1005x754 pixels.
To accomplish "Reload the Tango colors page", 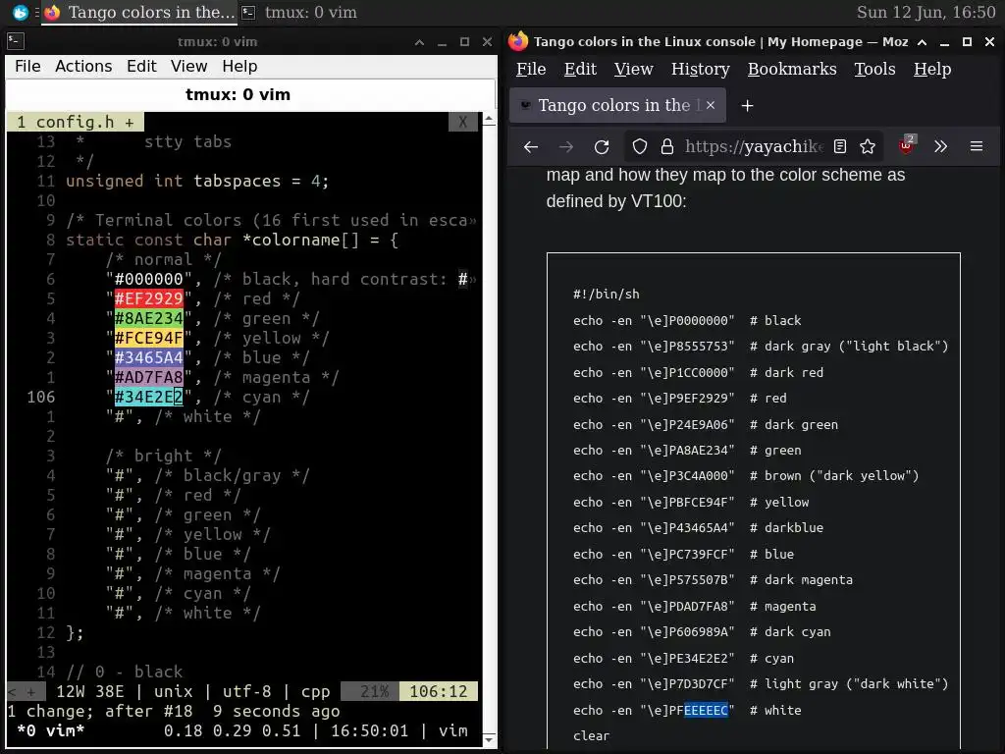I will click(602, 147).
